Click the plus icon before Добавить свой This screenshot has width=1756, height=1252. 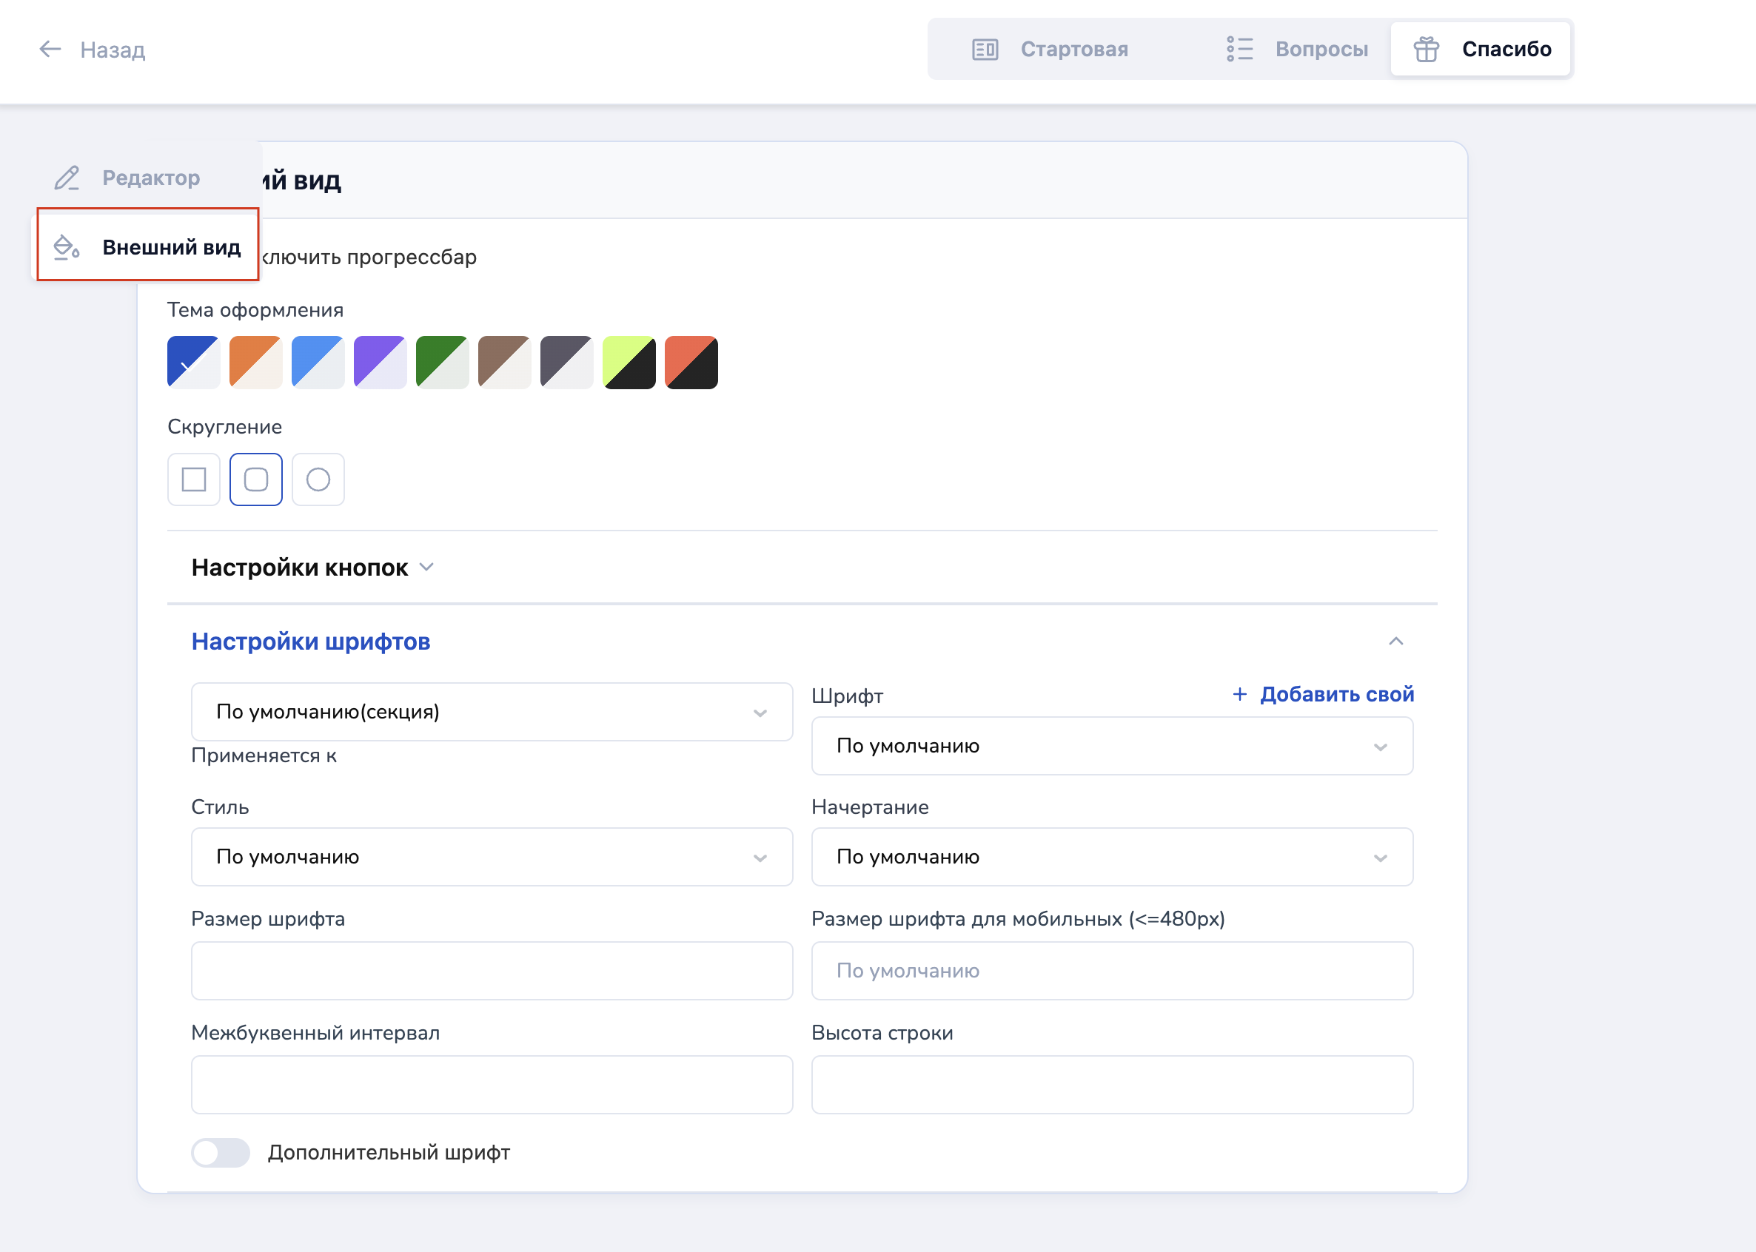(x=1239, y=694)
